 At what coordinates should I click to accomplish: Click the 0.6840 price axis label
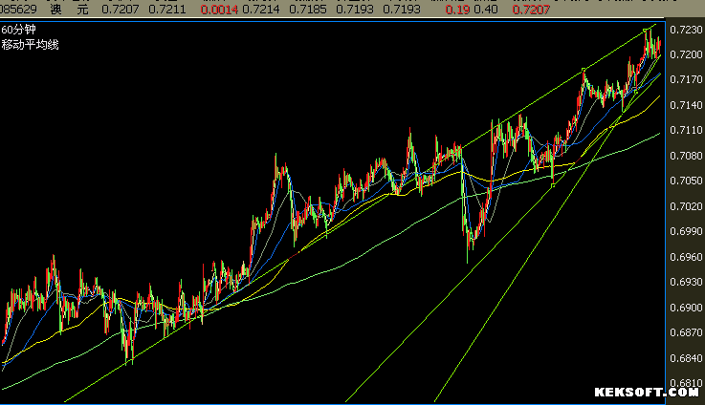pyautogui.click(x=686, y=358)
